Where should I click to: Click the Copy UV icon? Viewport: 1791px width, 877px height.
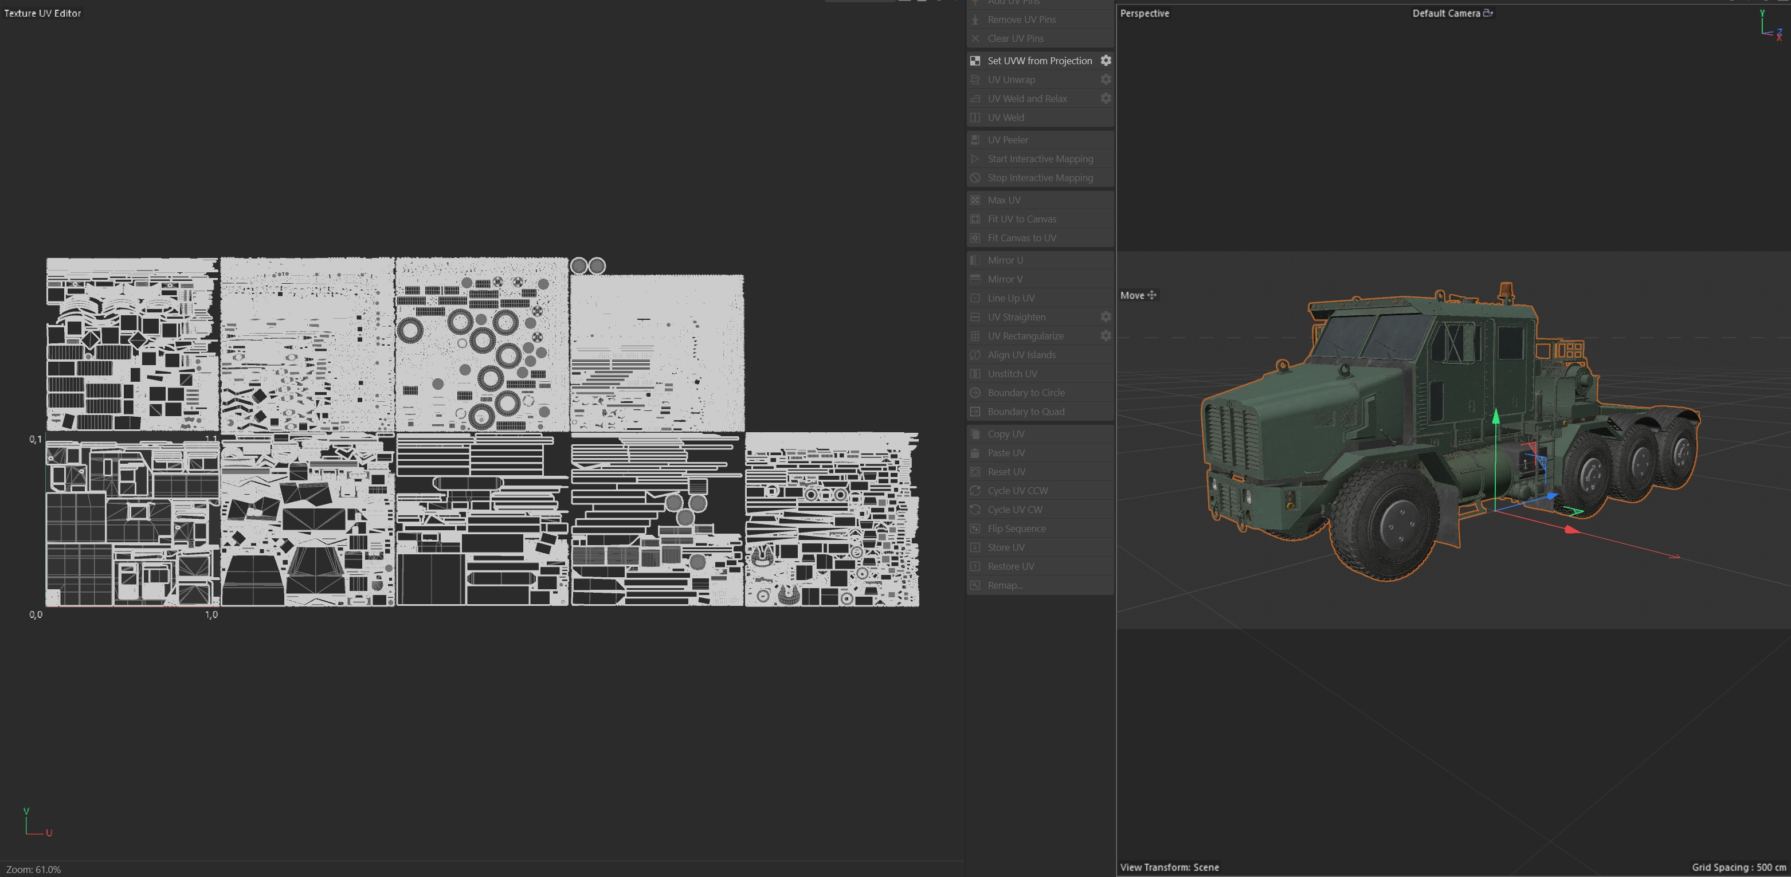975,434
